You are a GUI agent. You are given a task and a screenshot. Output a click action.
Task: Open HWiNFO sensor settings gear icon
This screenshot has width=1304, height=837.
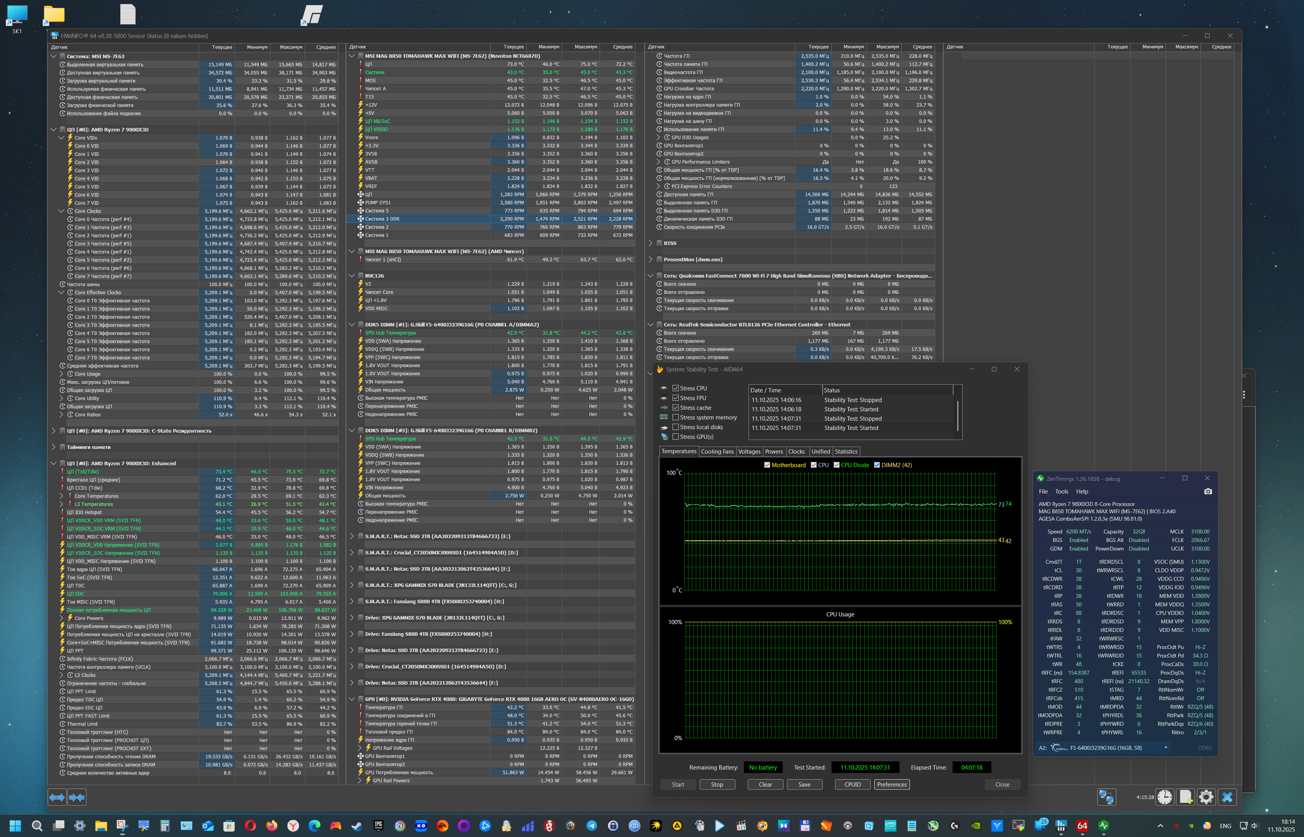[1206, 797]
